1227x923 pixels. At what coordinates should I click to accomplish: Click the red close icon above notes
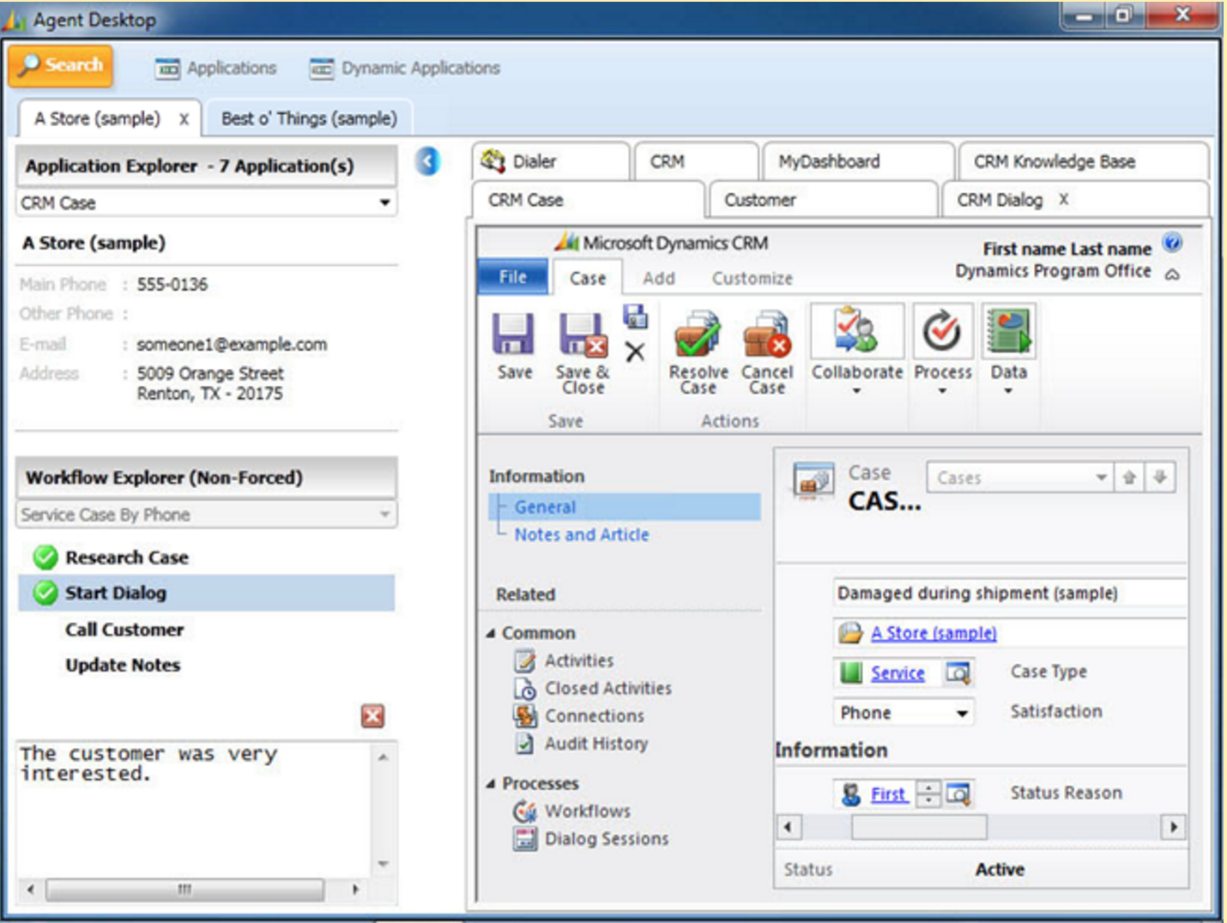coord(372,715)
